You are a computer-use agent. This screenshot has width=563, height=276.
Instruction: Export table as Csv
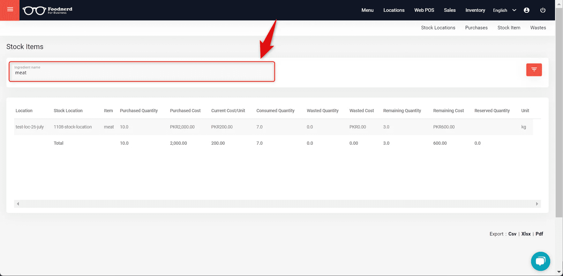click(512, 234)
